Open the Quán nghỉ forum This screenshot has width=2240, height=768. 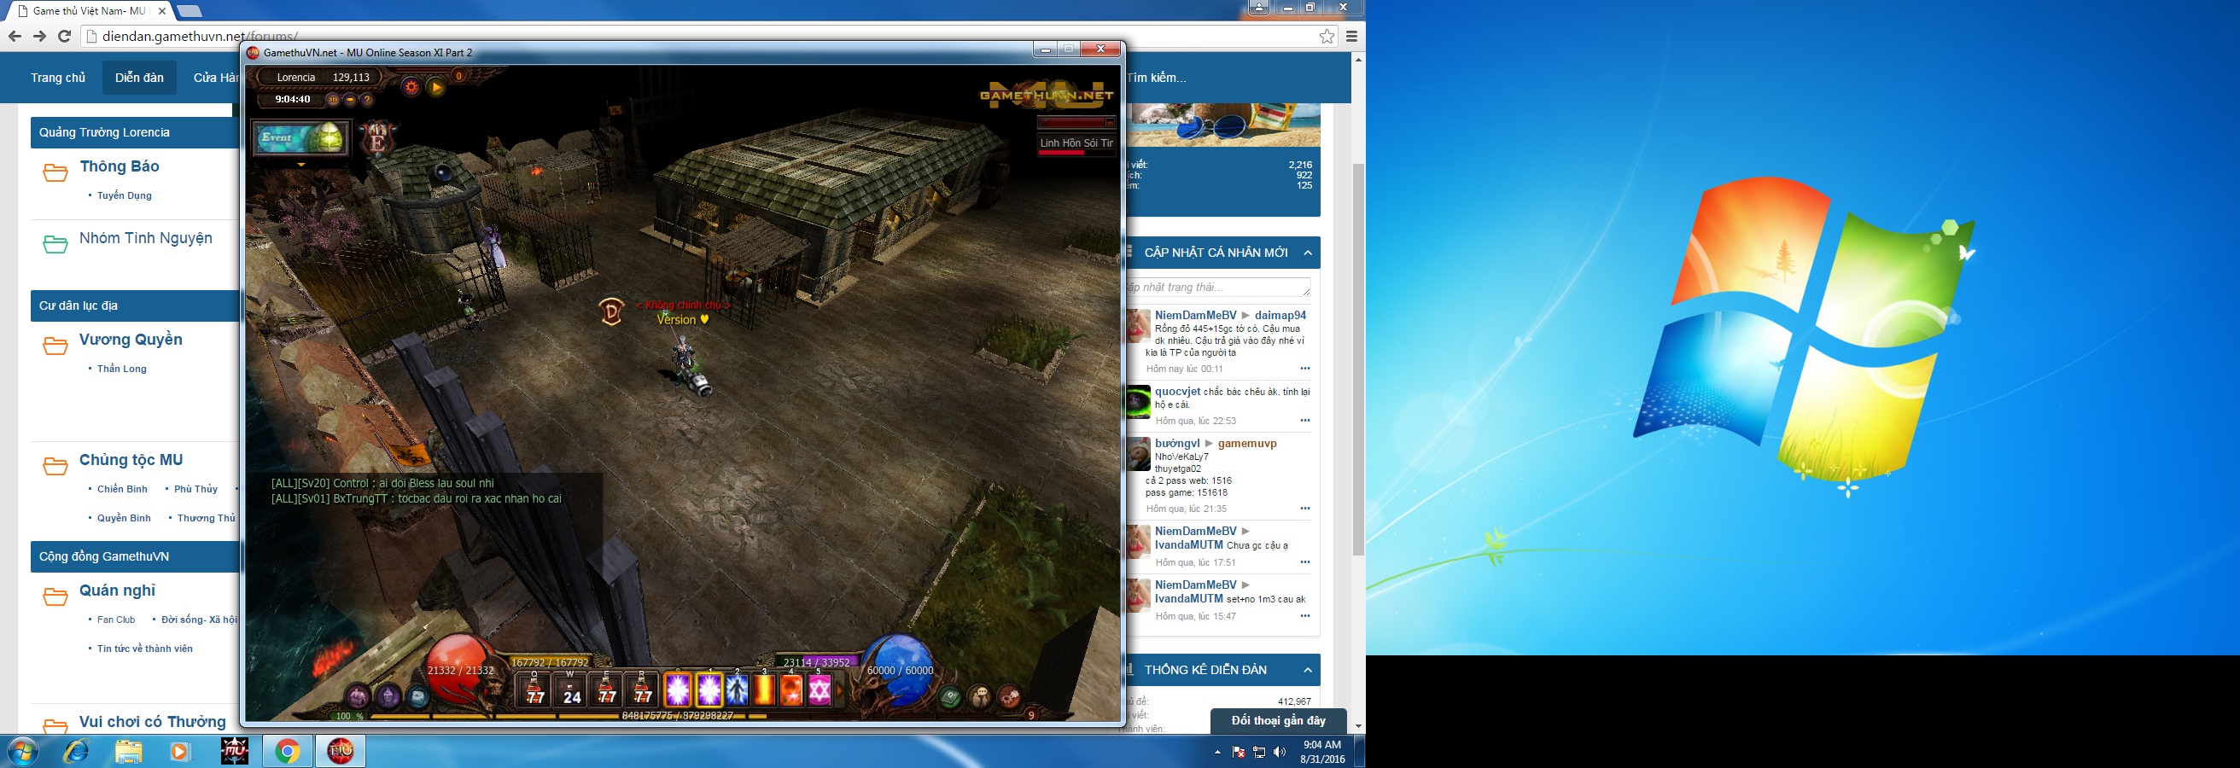tap(118, 591)
